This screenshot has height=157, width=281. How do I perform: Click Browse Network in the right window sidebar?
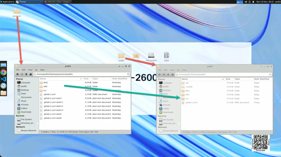[x=170, y=131]
